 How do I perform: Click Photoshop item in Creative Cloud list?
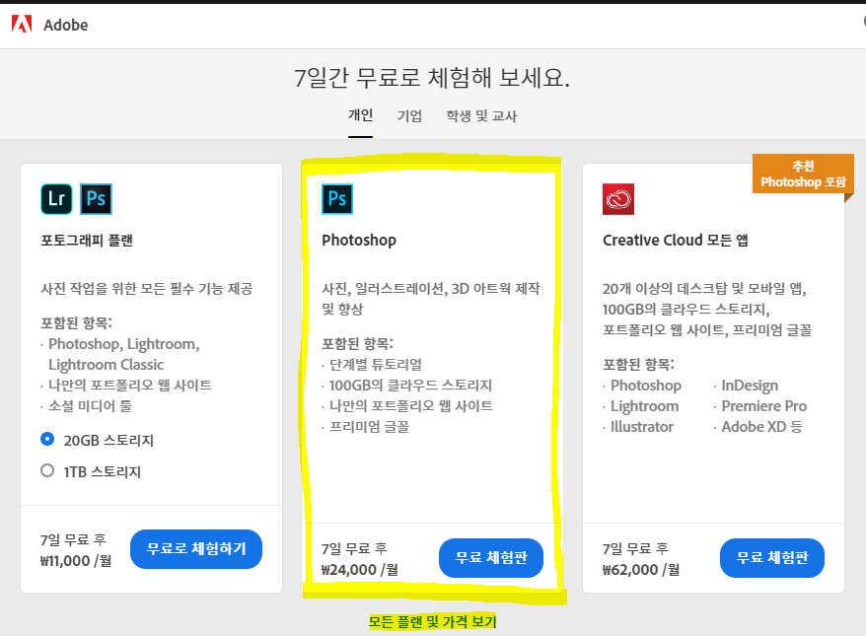(646, 386)
